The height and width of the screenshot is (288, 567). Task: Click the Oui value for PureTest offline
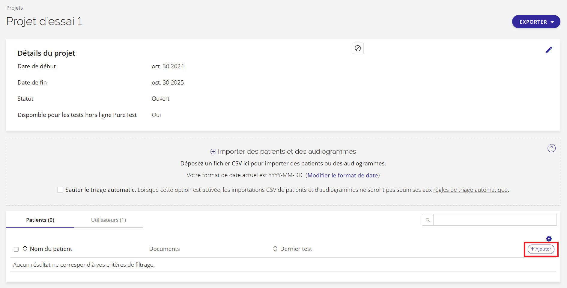[156, 115]
